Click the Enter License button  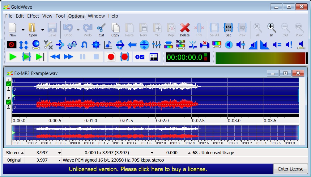291,169
